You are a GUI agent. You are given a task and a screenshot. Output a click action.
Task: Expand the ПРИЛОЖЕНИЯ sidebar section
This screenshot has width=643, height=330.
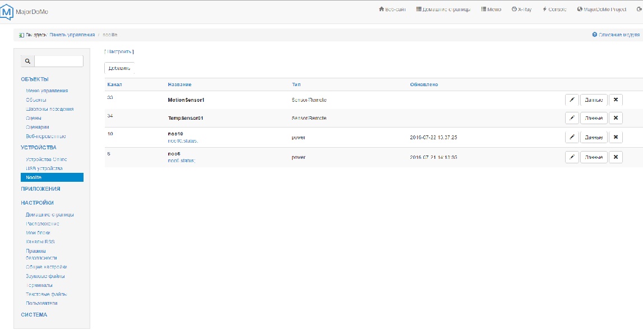(40, 189)
